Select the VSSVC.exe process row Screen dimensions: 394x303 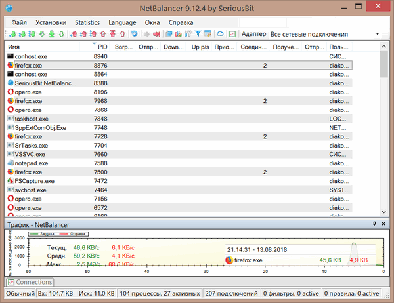[x=179, y=154]
